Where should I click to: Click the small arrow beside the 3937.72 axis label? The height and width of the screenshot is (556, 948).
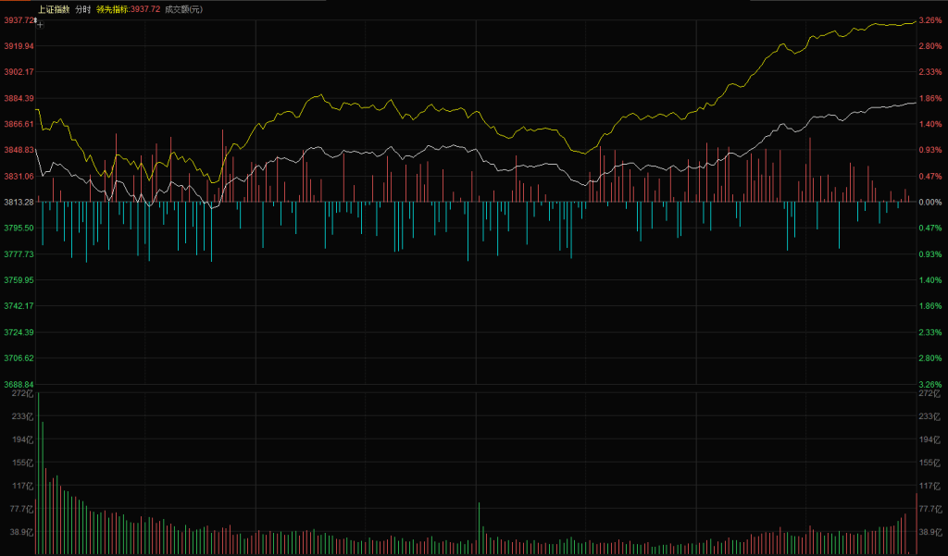[x=36, y=19]
